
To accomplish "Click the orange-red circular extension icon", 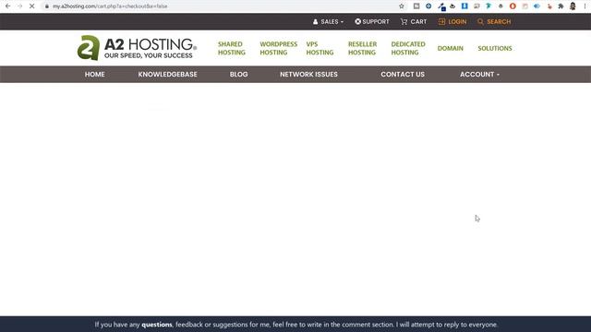I will 513,6.
